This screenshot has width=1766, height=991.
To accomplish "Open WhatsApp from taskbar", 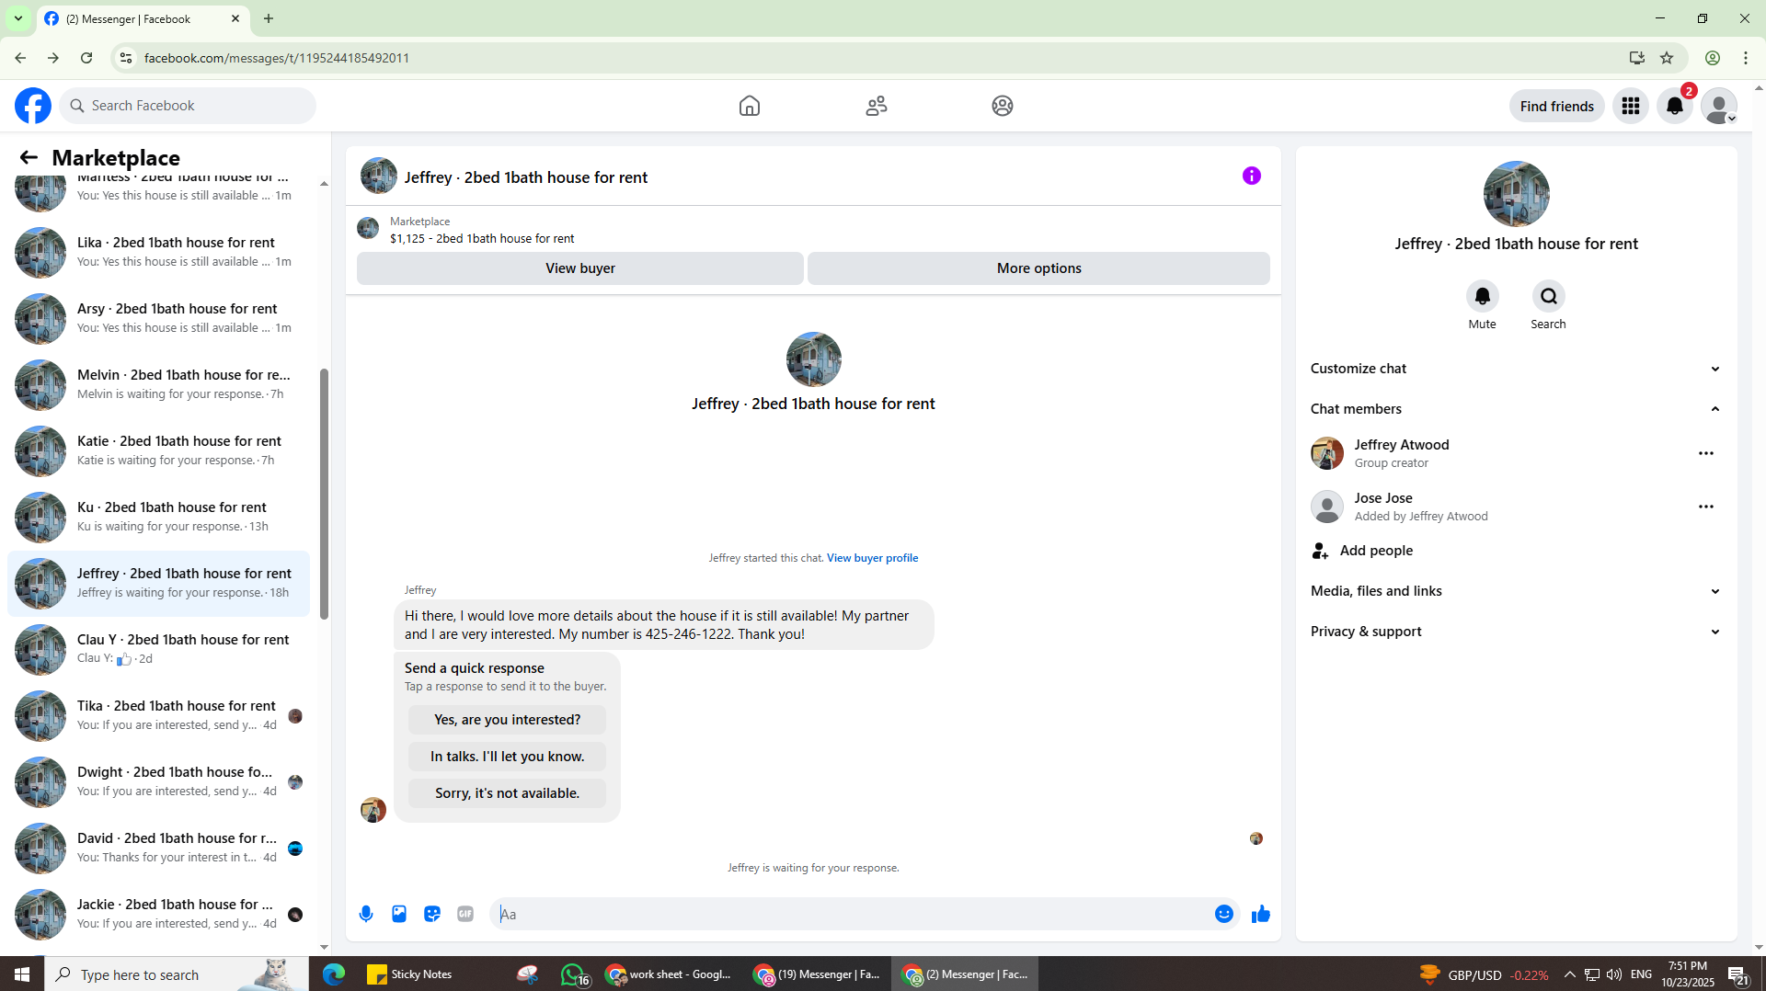I will coord(574,974).
